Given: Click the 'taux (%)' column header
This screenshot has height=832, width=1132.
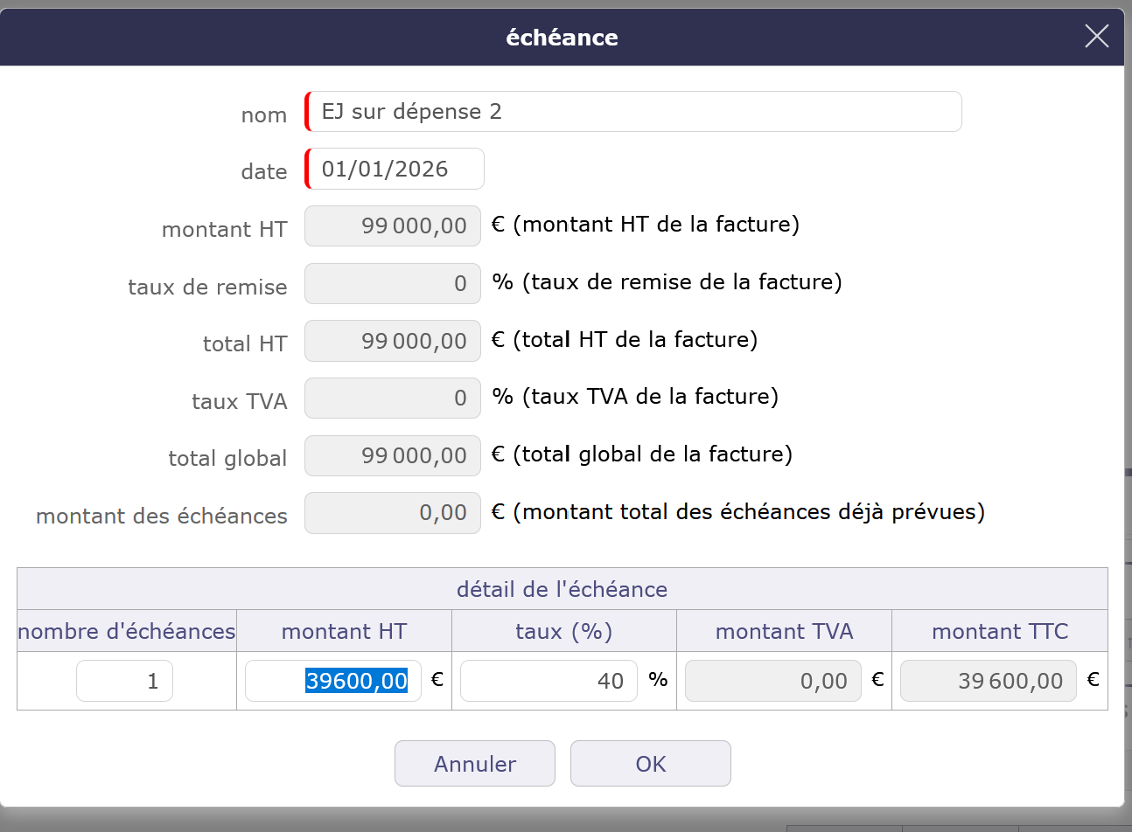Looking at the screenshot, I should pos(563,631).
